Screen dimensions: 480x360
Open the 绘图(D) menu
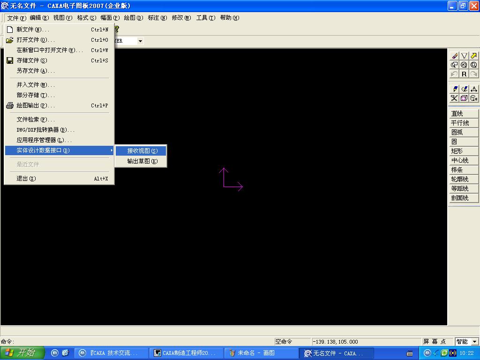(134, 18)
